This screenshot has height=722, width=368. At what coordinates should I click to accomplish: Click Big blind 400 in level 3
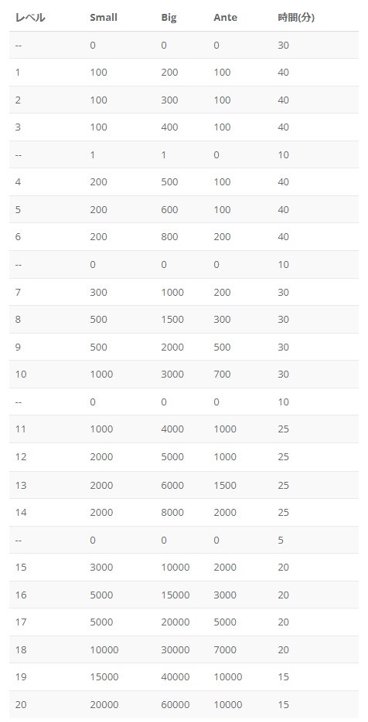tap(169, 127)
